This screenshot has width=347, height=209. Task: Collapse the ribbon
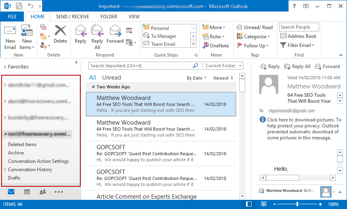pyautogui.click(x=341, y=55)
